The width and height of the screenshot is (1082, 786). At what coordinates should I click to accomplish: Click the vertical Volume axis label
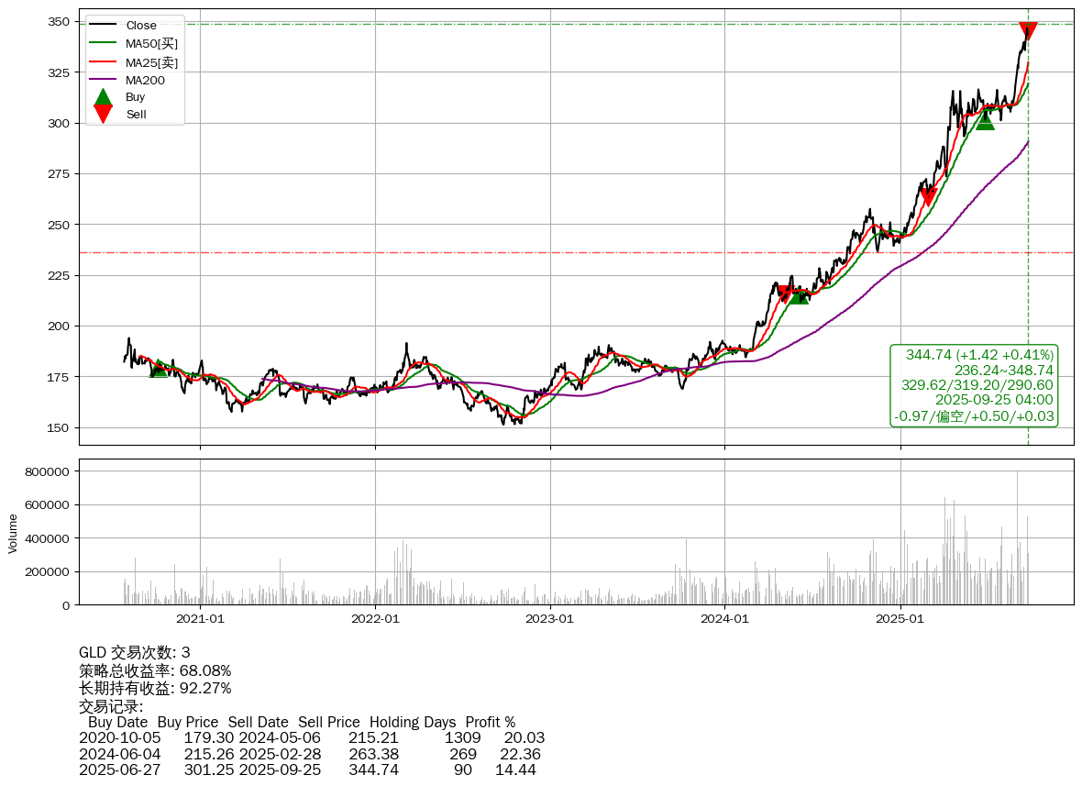tap(13, 533)
